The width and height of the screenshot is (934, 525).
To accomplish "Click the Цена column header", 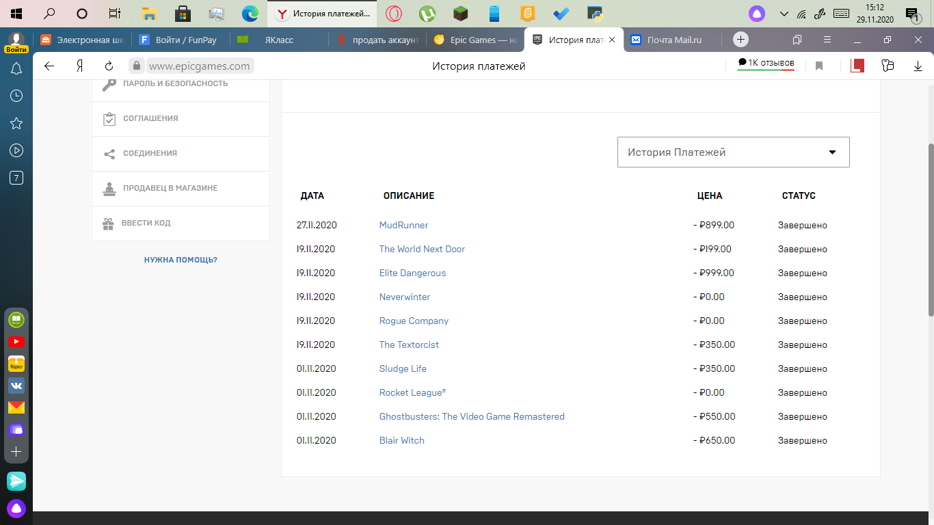I will point(710,196).
